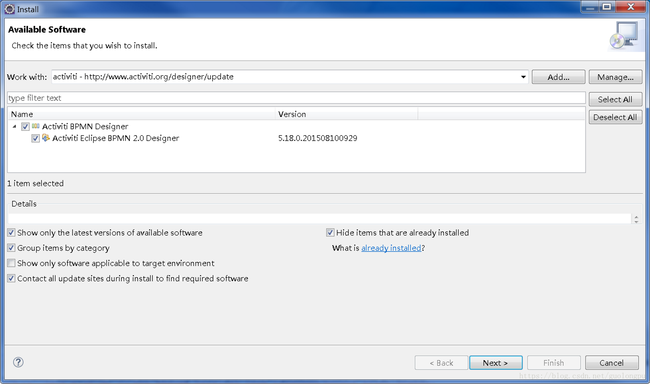Click version 5.18.0.201508100929 text
The height and width of the screenshot is (384, 650).
[x=318, y=138]
